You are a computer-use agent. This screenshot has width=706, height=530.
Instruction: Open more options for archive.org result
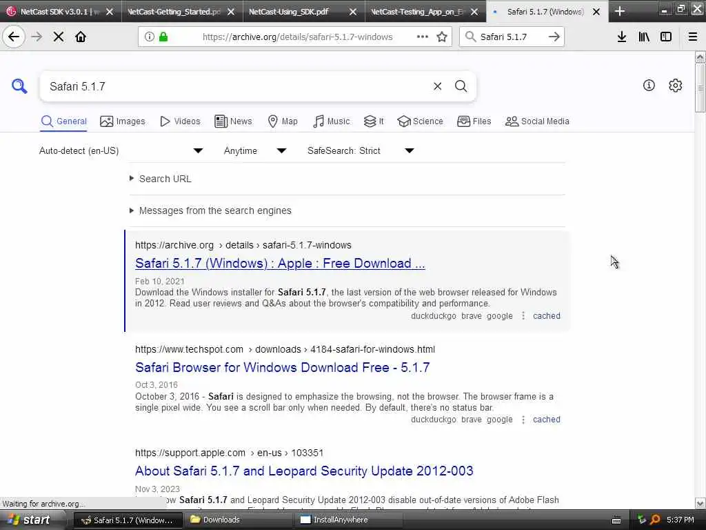[x=523, y=315]
